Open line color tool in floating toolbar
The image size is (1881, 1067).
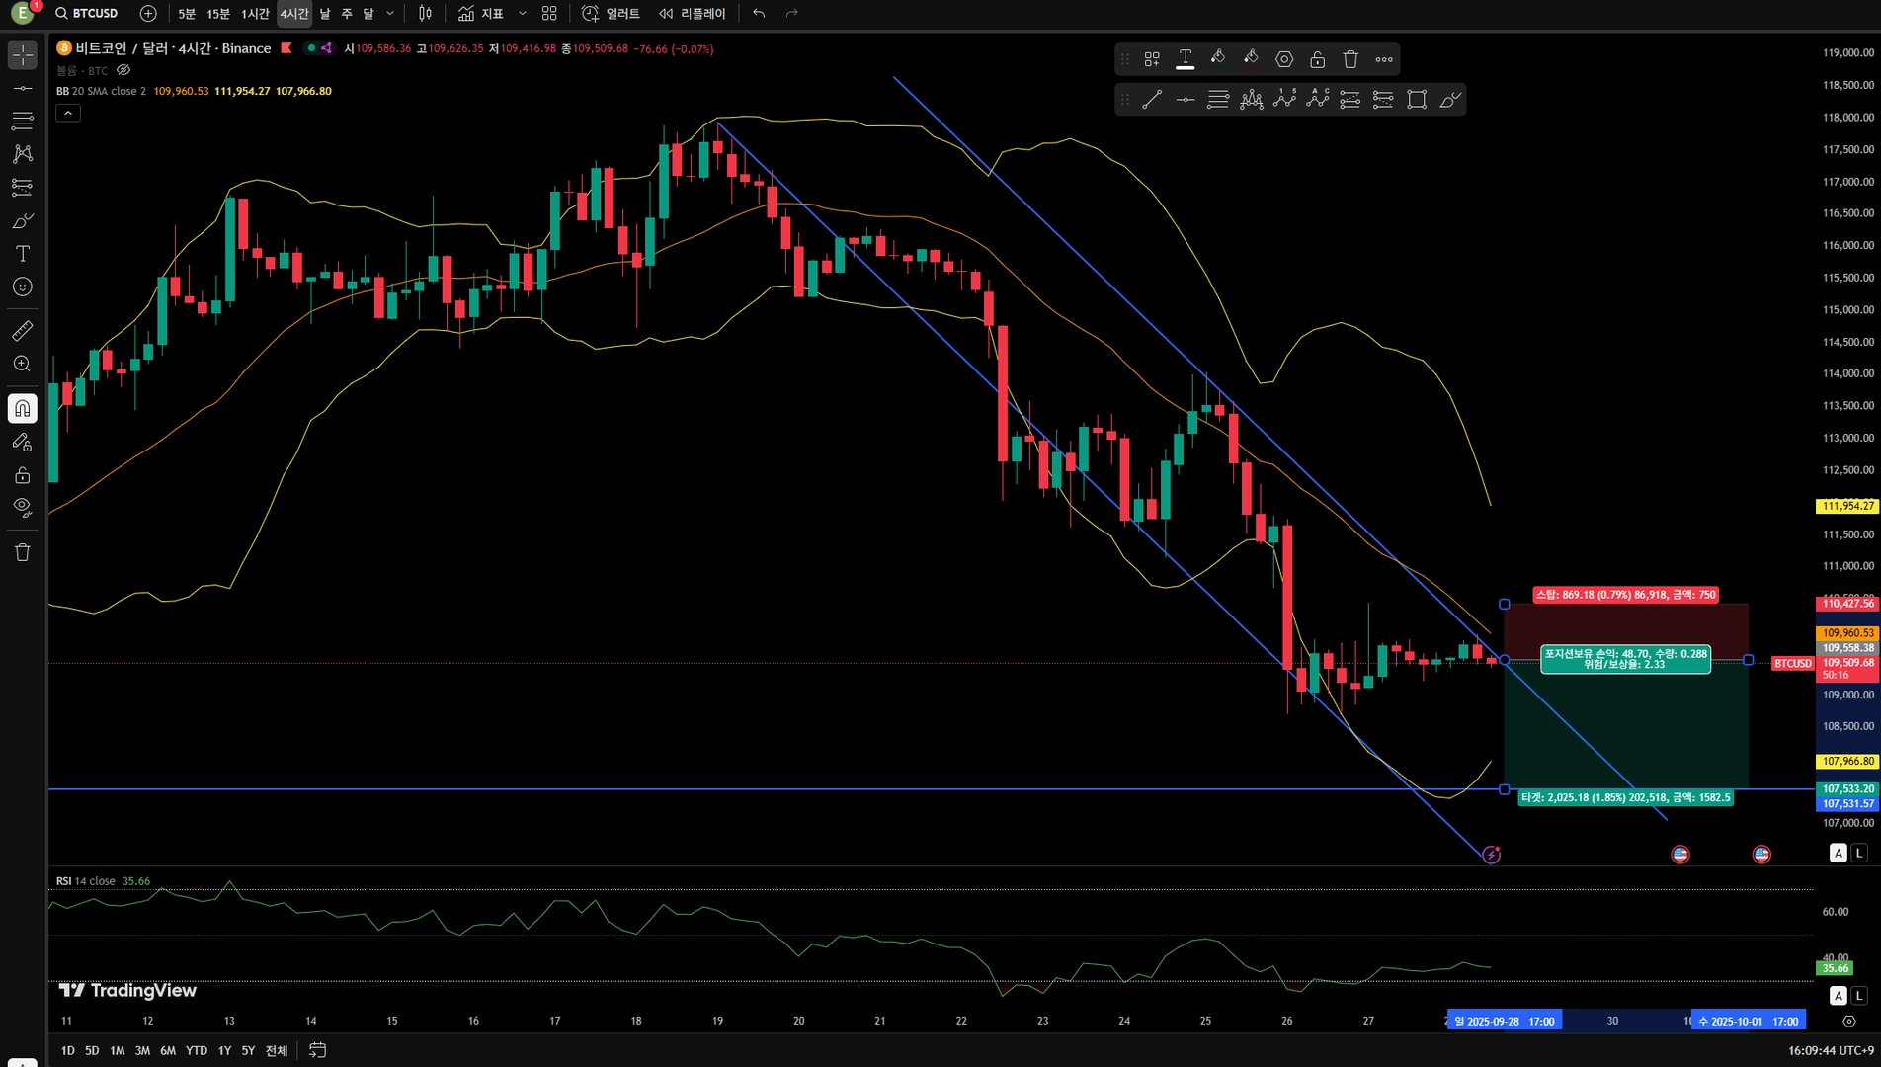point(1218,59)
